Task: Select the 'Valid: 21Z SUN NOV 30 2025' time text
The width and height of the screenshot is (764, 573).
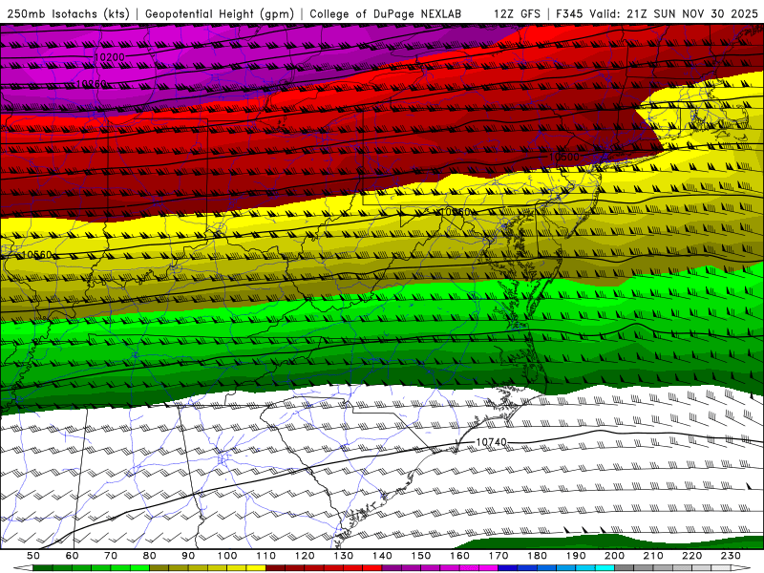Action: 674,13
